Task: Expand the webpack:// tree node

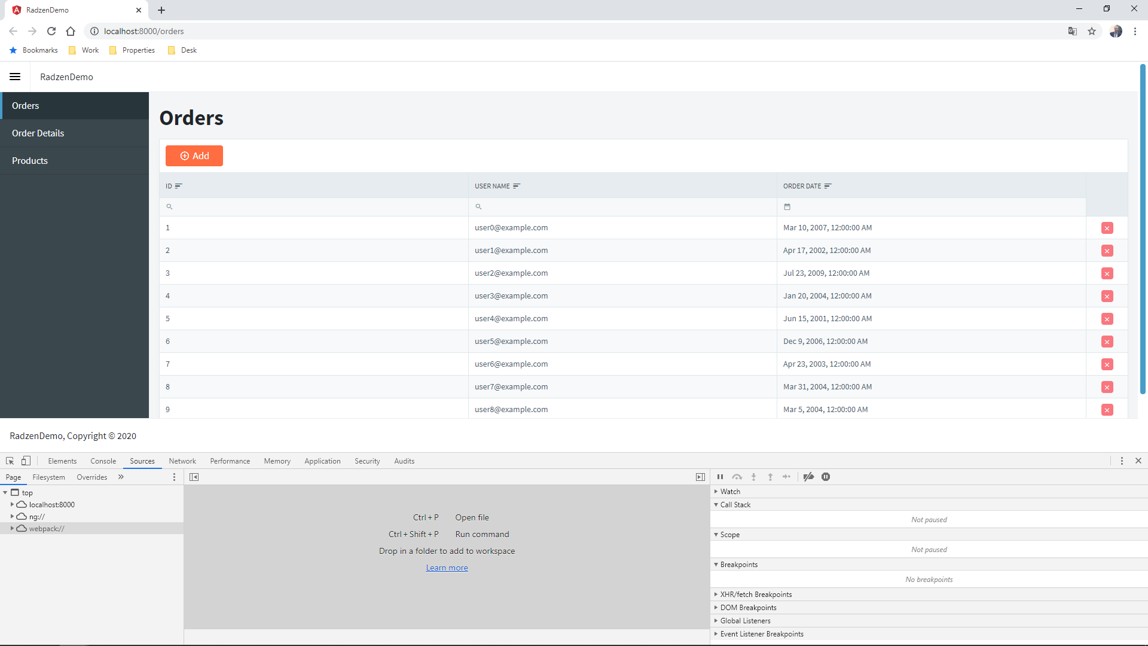Action: (12, 529)
